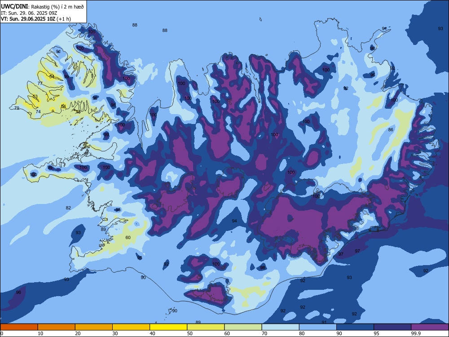Click the legend tick label '10'
Image resolution: width=449 pixels, height=337 pixels.
click(40, 333)
